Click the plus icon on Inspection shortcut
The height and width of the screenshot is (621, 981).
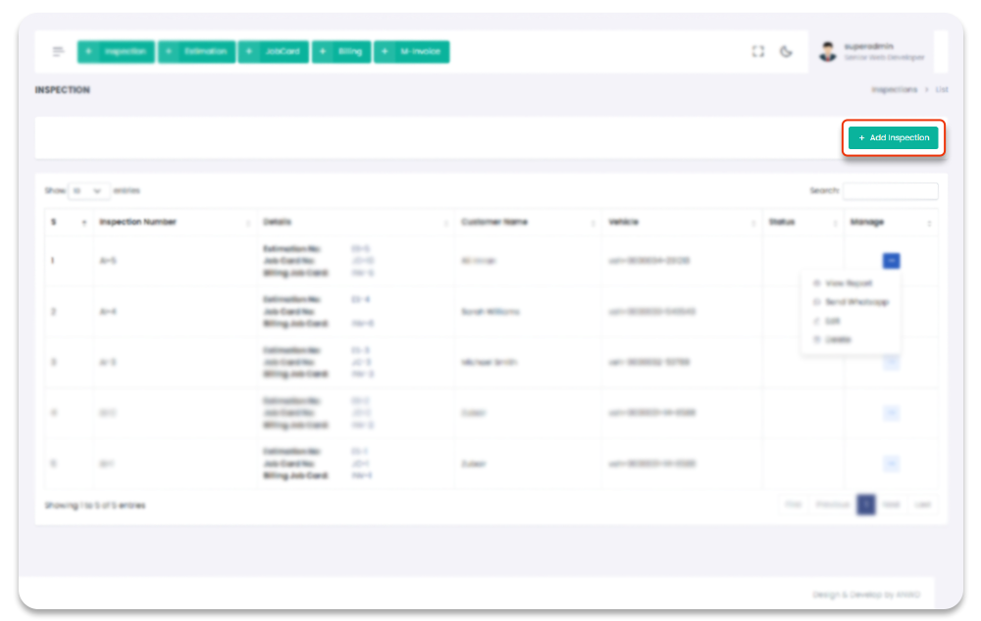point(89,52)
